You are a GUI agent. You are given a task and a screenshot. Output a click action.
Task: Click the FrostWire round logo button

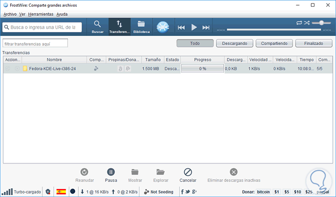[x=163, y=27]
